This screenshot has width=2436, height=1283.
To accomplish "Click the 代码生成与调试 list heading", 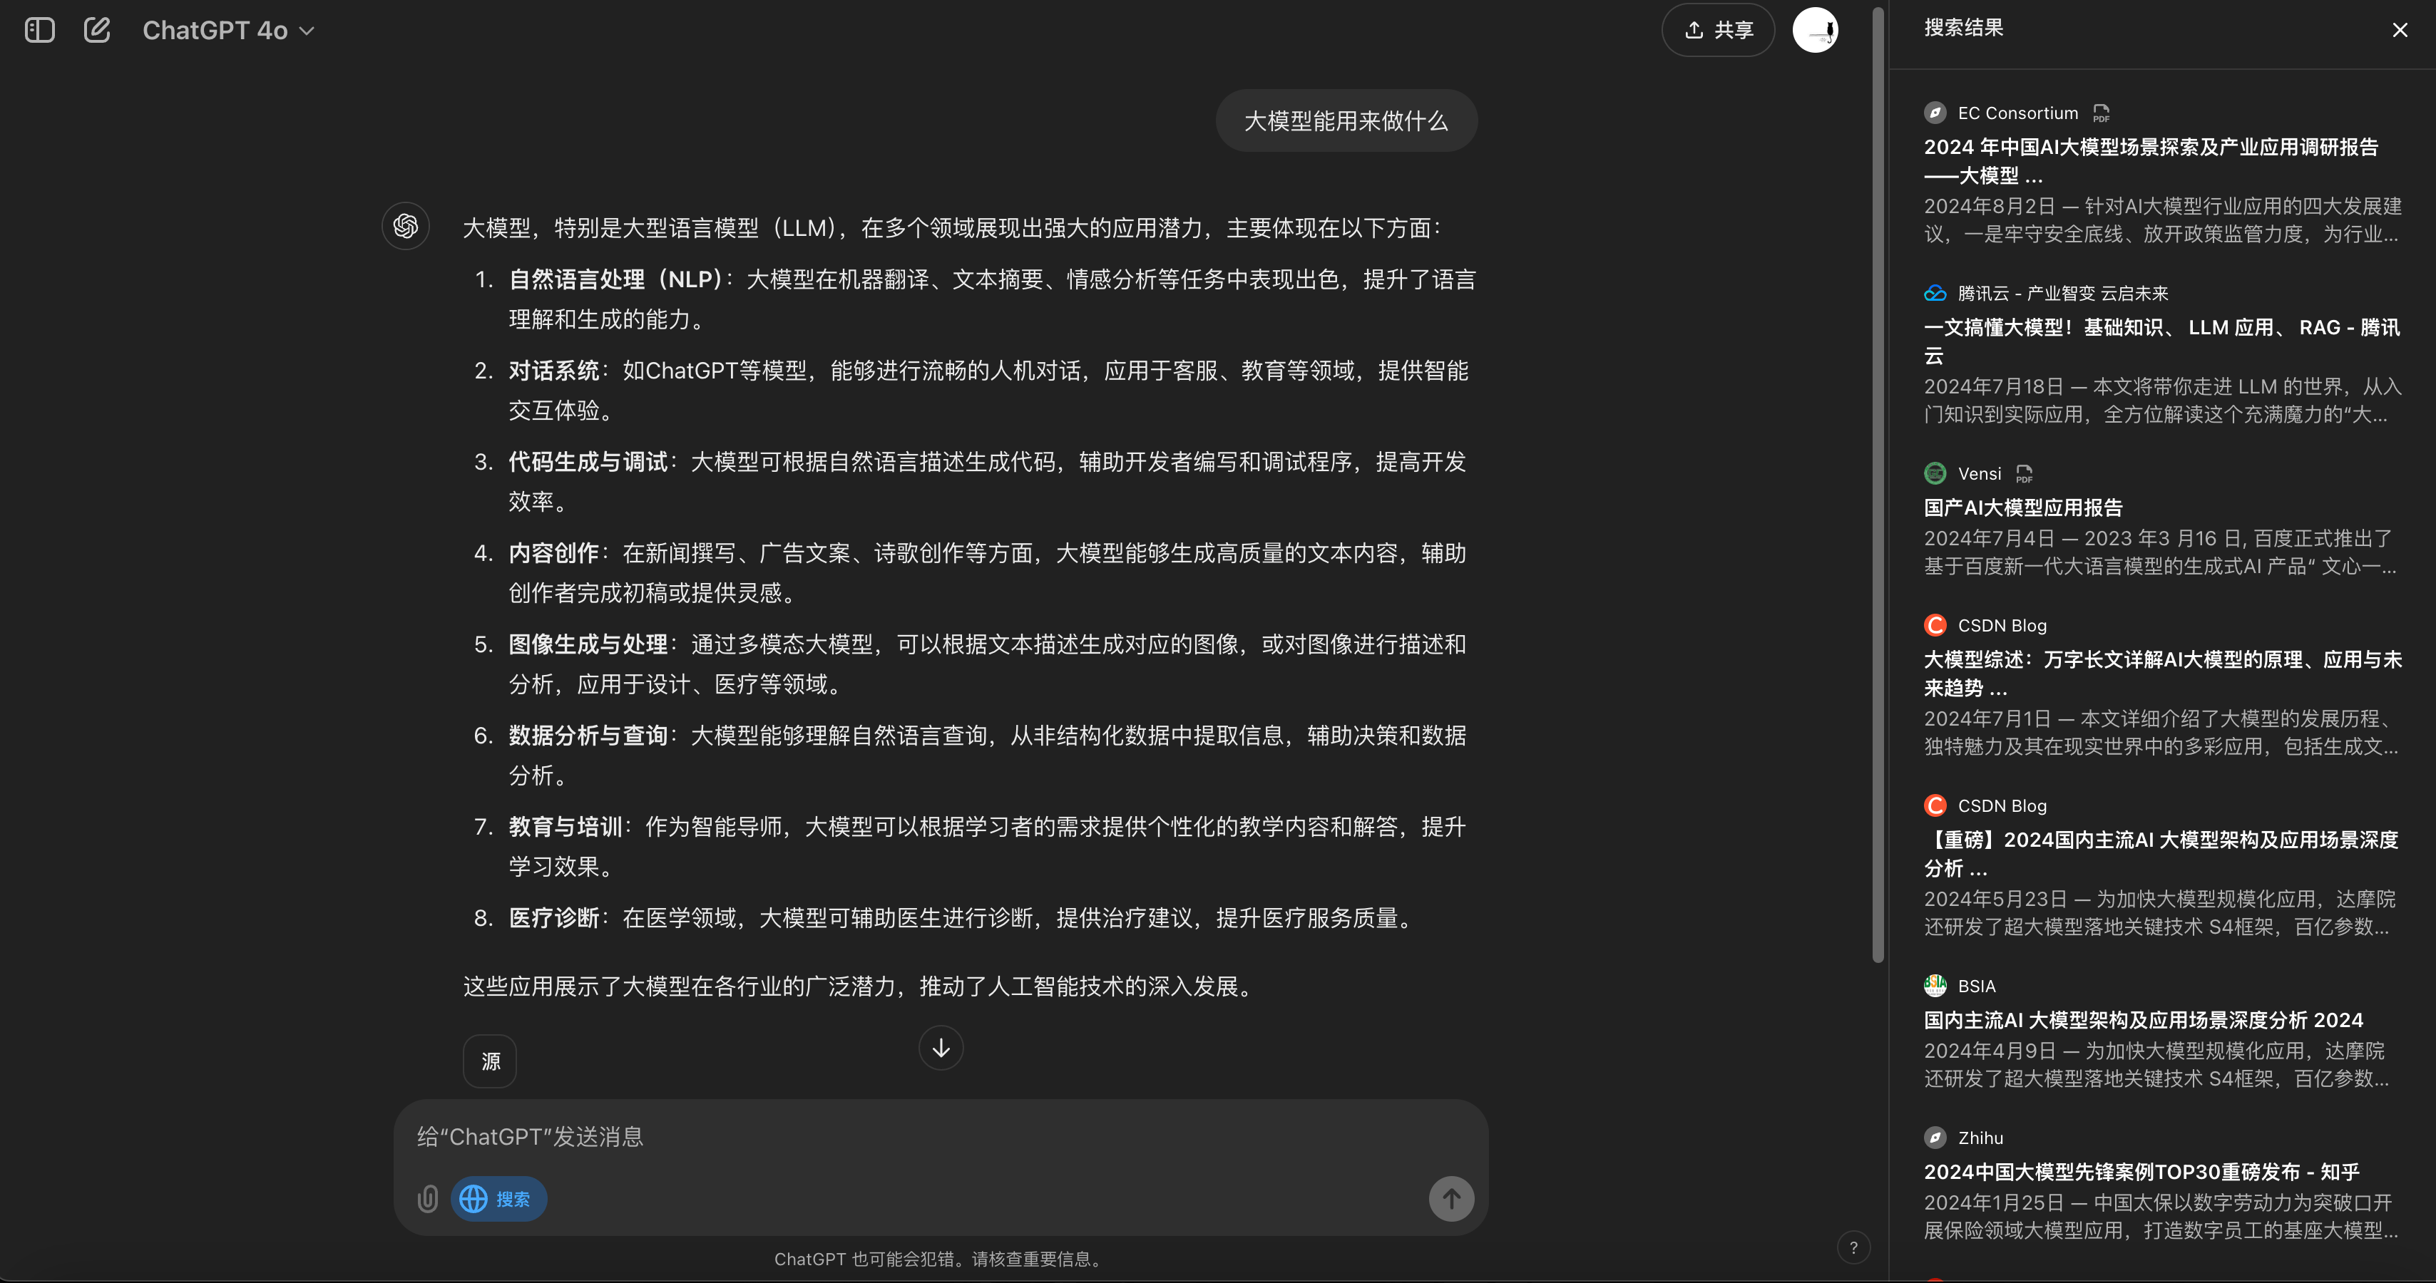I will coord(588,461).
